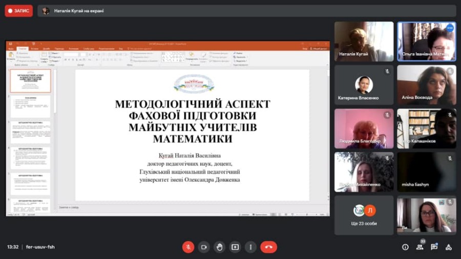Select the Михайленко video tile
This screenshot has height=259, width=461.
[364, 172]
